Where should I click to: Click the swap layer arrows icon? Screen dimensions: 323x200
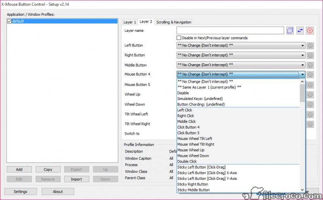[x=300, y=31]
